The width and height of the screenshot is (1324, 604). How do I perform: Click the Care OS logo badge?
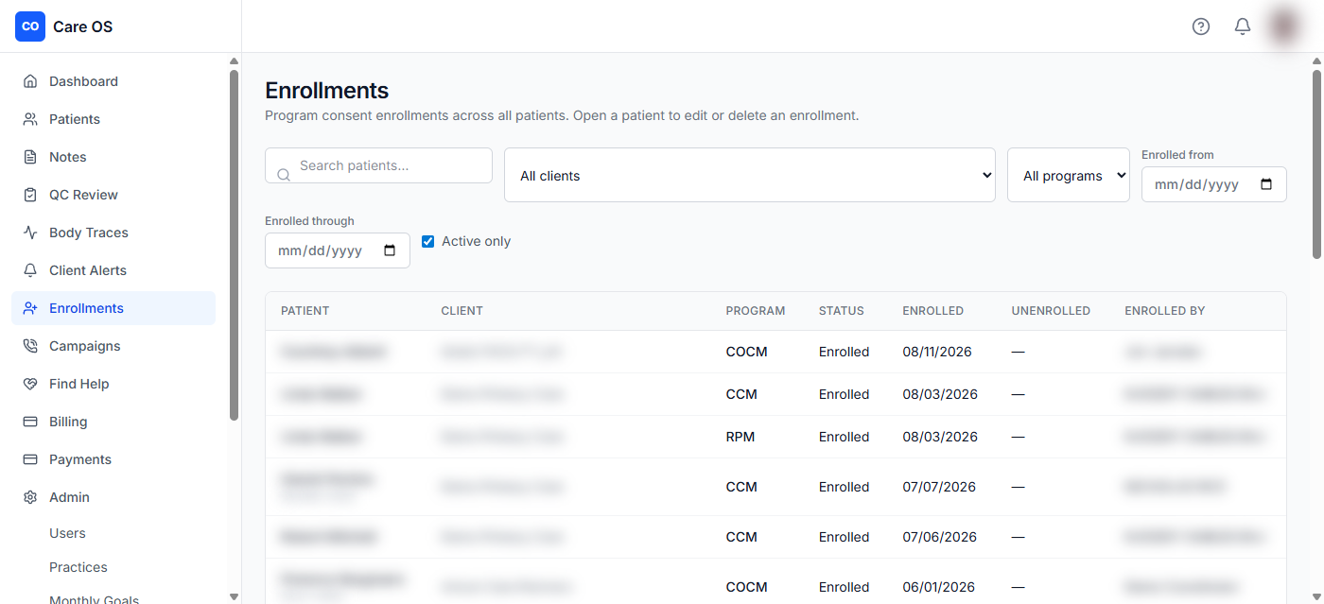30,26
